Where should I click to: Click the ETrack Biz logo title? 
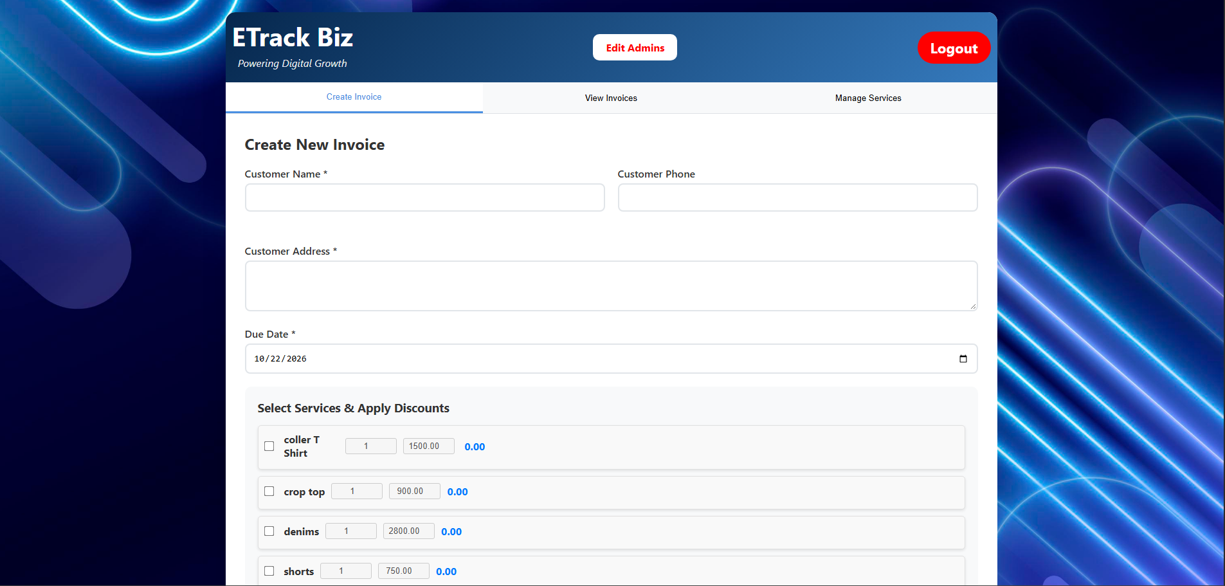293,38
